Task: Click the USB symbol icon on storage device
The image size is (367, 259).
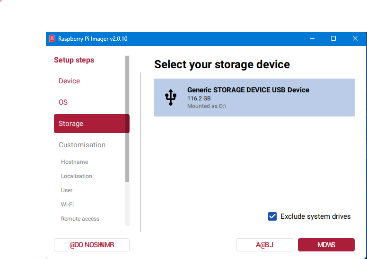Action: pyautogui.click(x=171, y=97)
